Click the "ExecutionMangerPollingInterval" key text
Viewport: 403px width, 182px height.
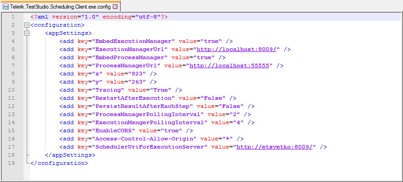[x=150, y=123]
